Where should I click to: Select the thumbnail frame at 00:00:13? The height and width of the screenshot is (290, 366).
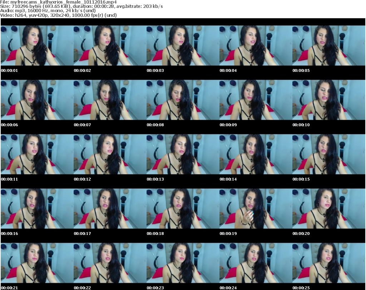[183, 154]
